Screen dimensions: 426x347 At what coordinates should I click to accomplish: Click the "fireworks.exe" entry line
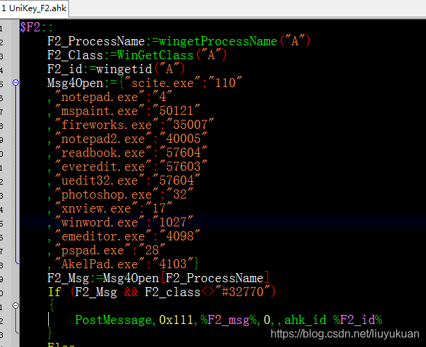point(130,125)
